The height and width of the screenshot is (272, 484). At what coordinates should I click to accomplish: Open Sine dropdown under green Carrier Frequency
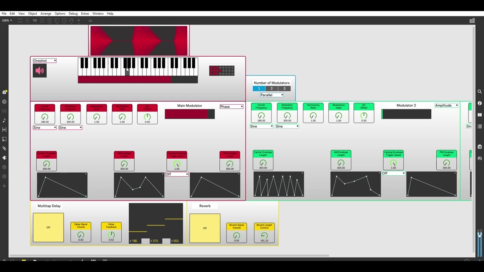point(261,126)
